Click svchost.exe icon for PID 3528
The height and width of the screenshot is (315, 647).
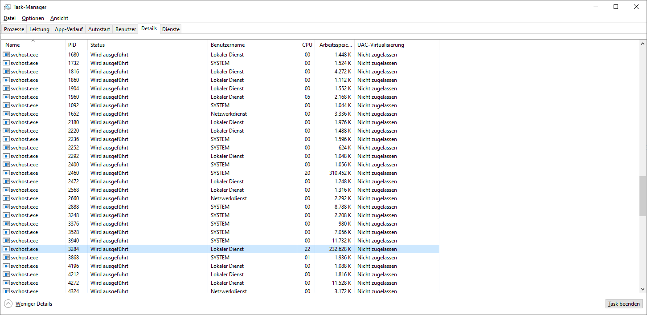(6, 232)
